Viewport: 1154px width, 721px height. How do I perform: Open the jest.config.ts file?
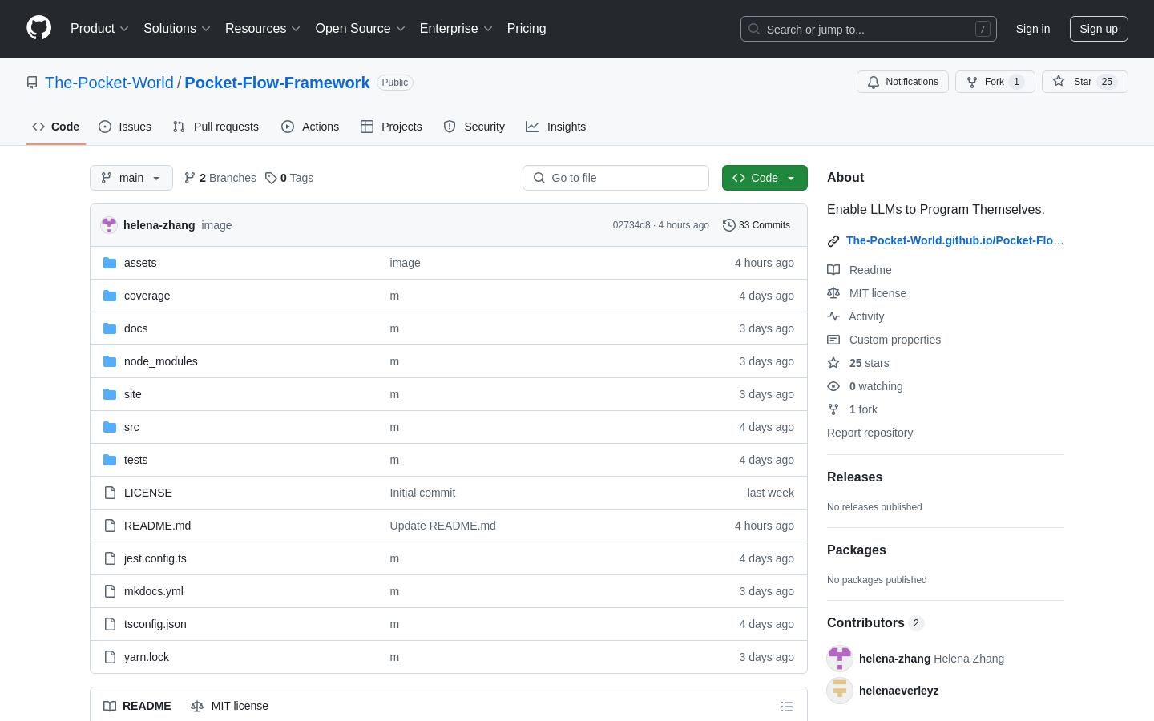tap(155, 558)
